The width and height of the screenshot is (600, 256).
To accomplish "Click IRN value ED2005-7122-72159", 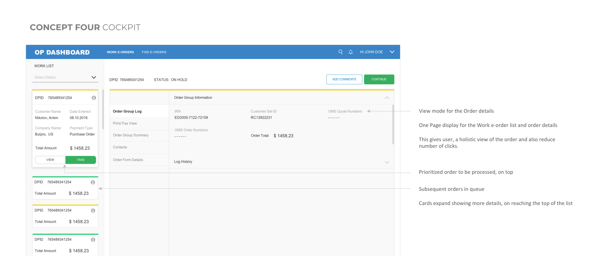I will pyautogui.click(x=191, y=118).
